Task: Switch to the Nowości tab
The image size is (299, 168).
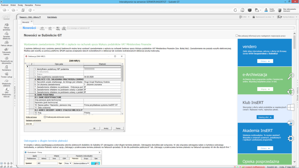Action: (26, 22)
